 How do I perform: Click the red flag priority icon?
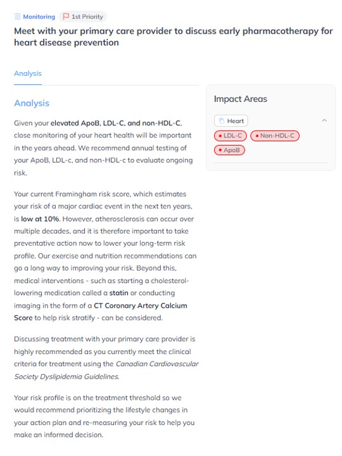[66, 16]
